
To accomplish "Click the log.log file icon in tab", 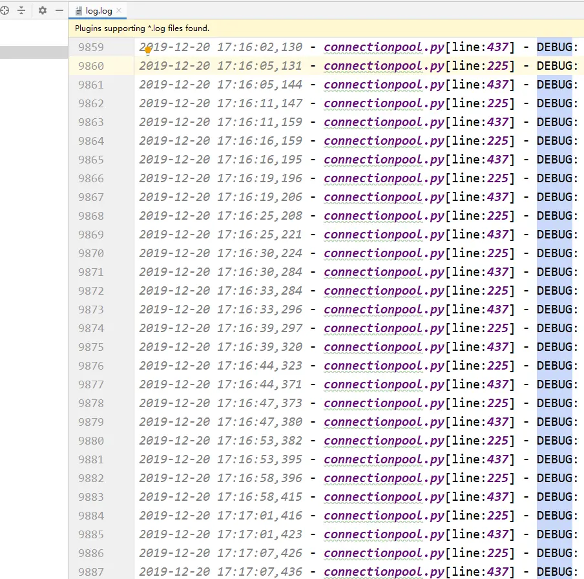I will pyautogui.click(x=79, y=11).
